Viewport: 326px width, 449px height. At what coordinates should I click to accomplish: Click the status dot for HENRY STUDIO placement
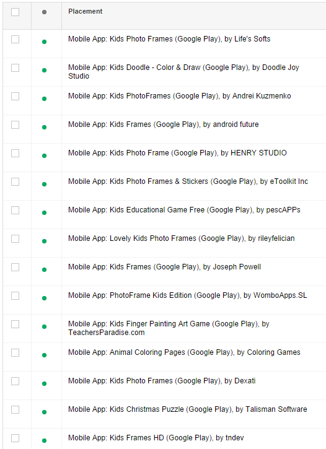[x=44, y=156]
